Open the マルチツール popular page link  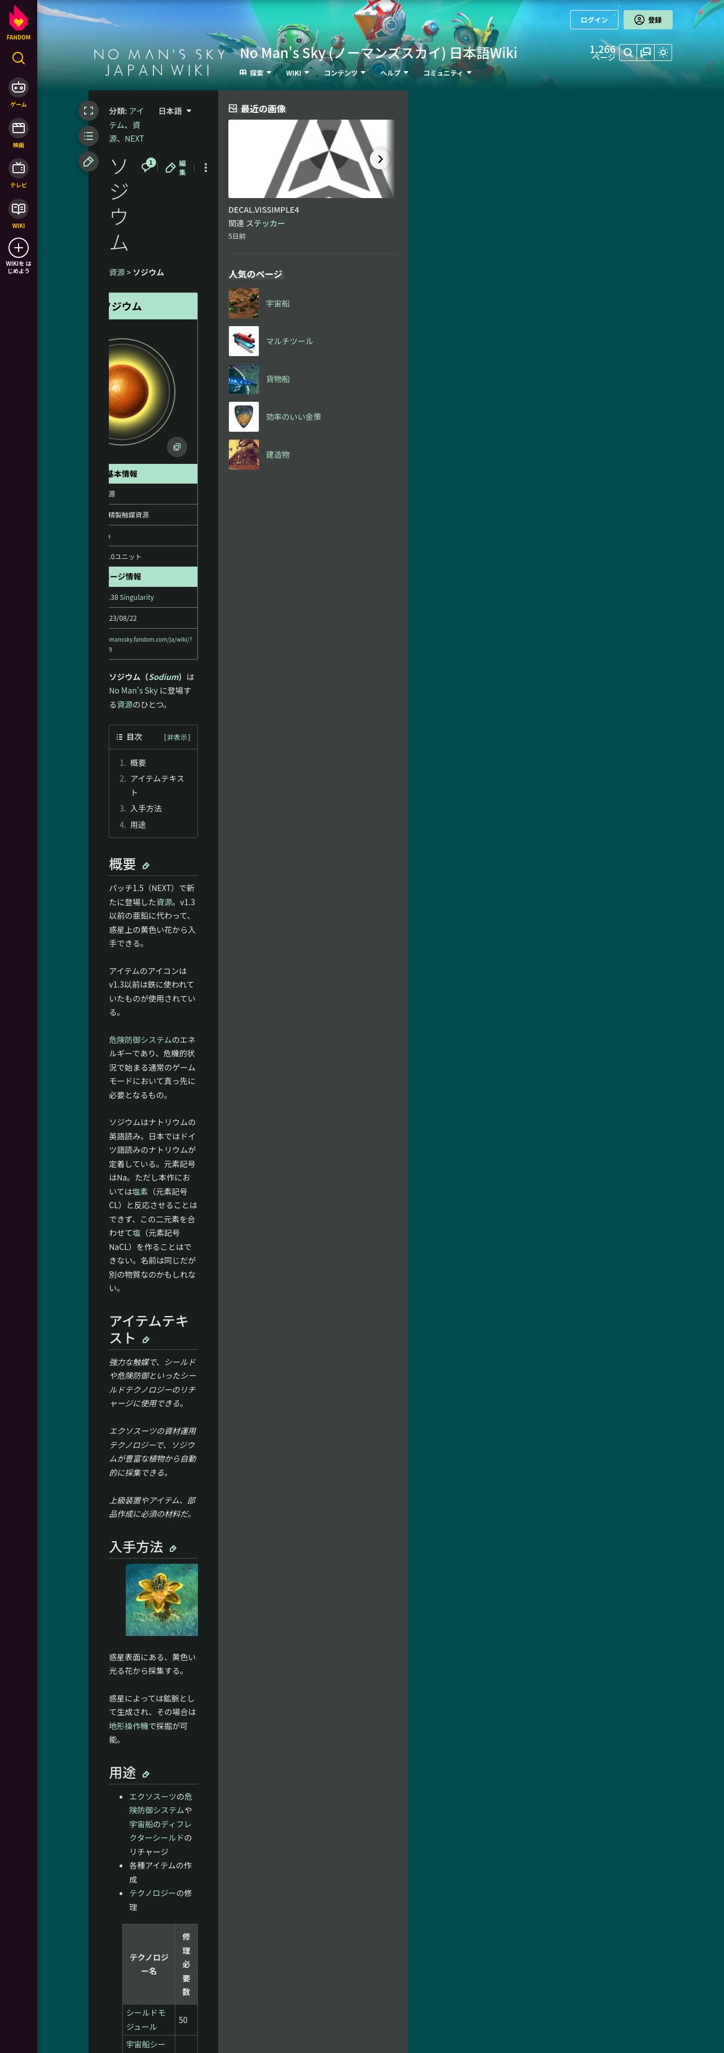[289, 341]
